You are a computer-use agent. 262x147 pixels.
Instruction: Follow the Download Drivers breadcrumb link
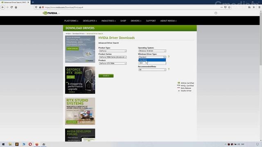point(78,33)
